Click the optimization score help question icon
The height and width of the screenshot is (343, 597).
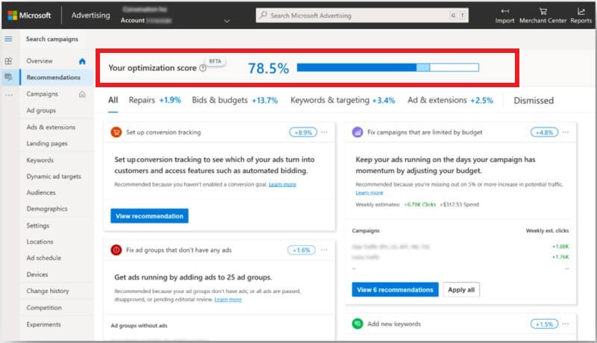tap(203, 68)
